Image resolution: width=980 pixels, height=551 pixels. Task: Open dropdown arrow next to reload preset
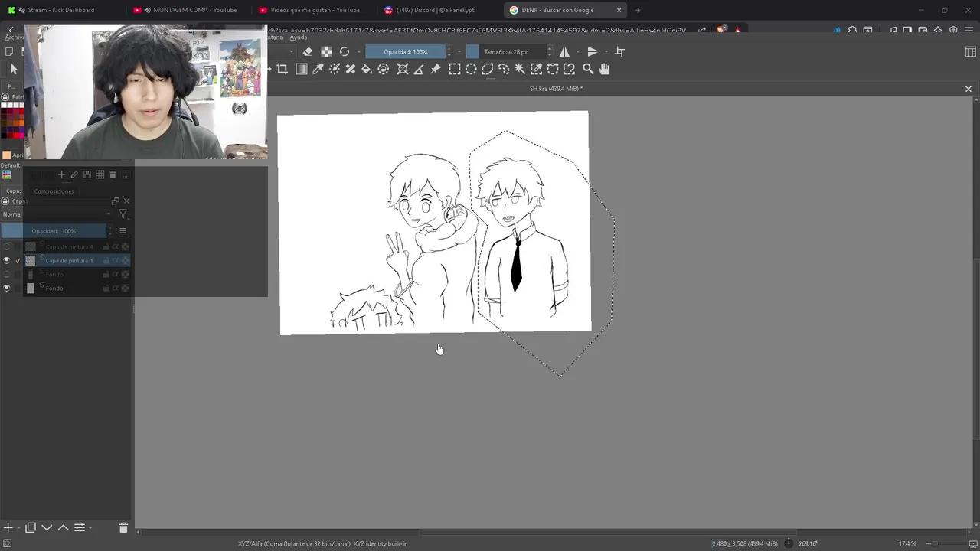(x=358, y=52)
